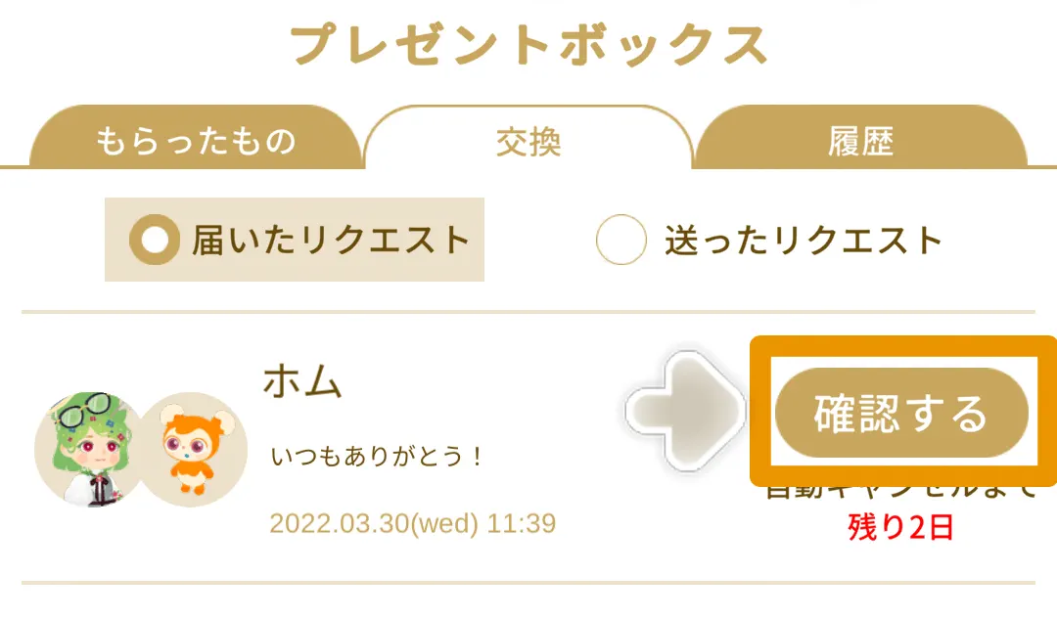
Task: Click the auto-cancel text below 確認する
Action: (899, 494)
